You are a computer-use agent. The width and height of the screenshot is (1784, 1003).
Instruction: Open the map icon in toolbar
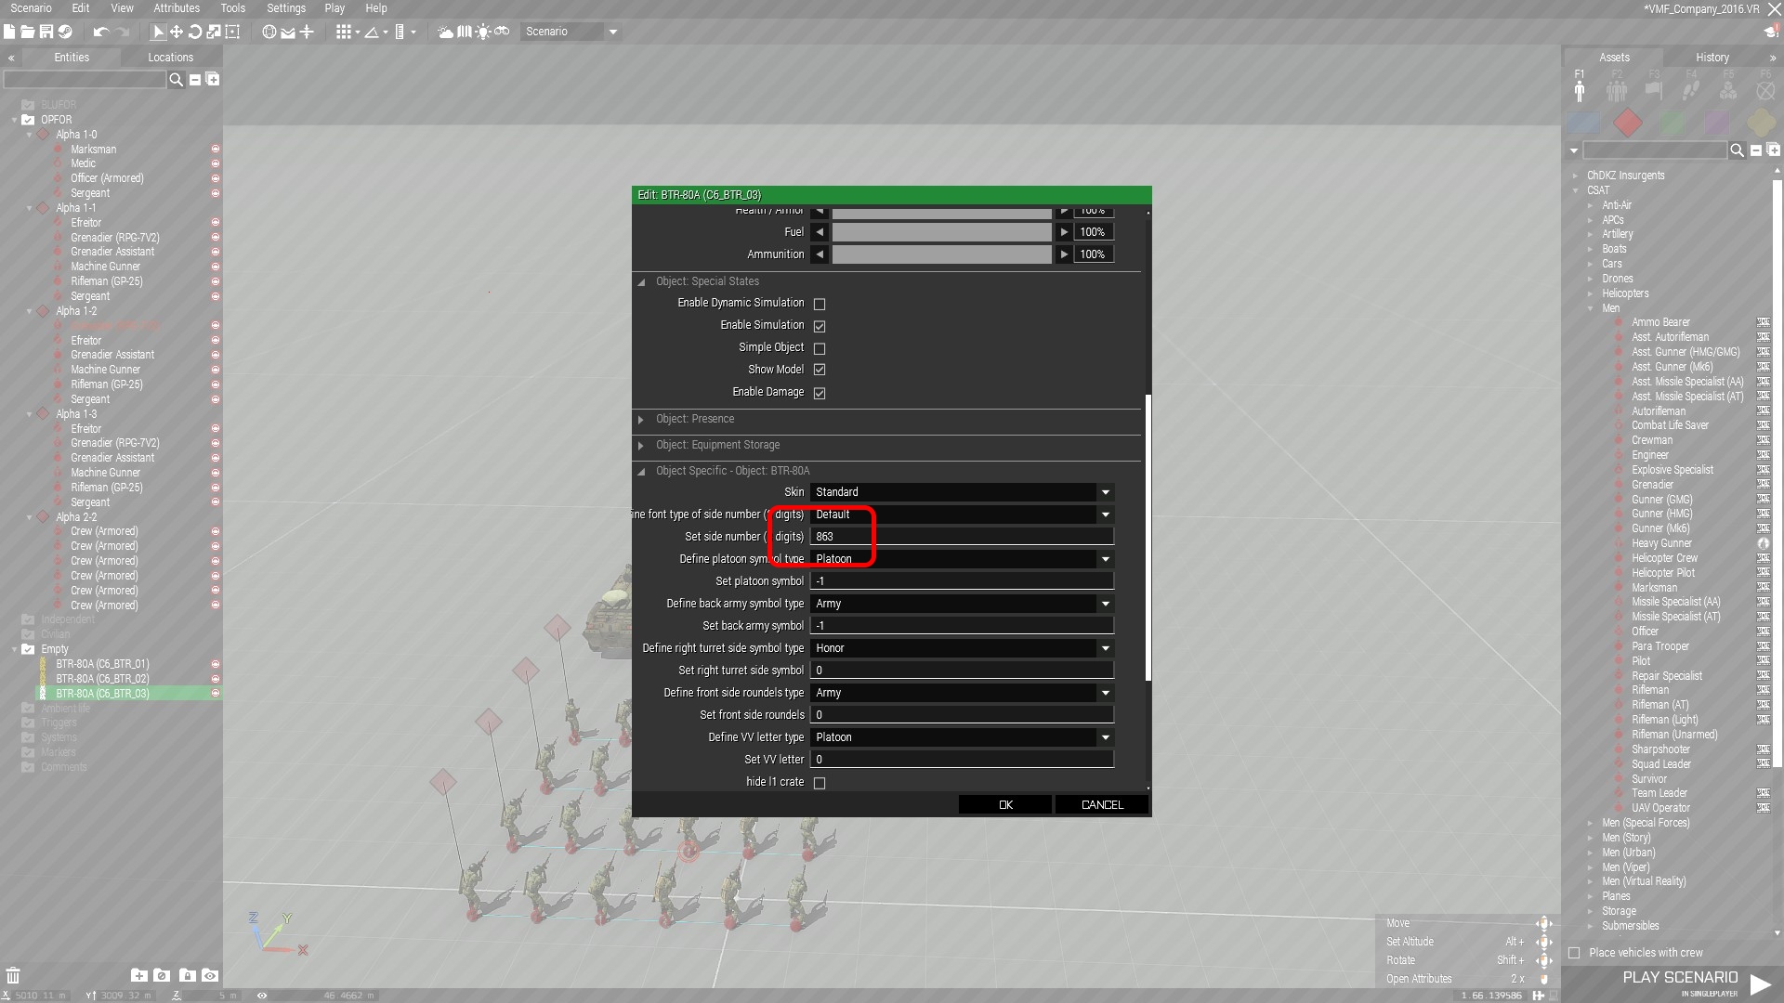(465, 32)
